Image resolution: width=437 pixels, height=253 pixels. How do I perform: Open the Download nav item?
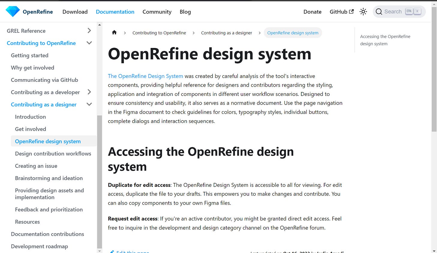(75, 12)
